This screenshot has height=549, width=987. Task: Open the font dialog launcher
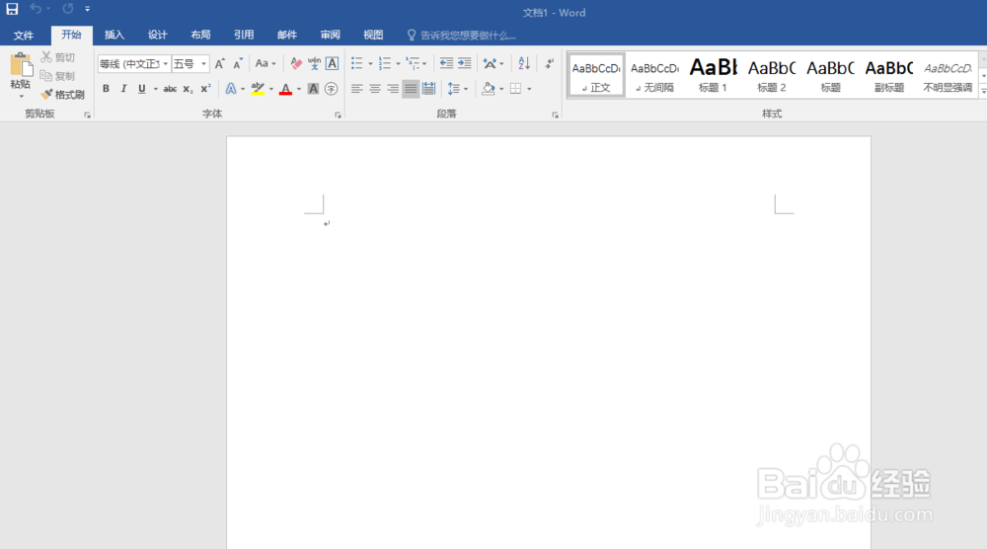pos(338,116)
